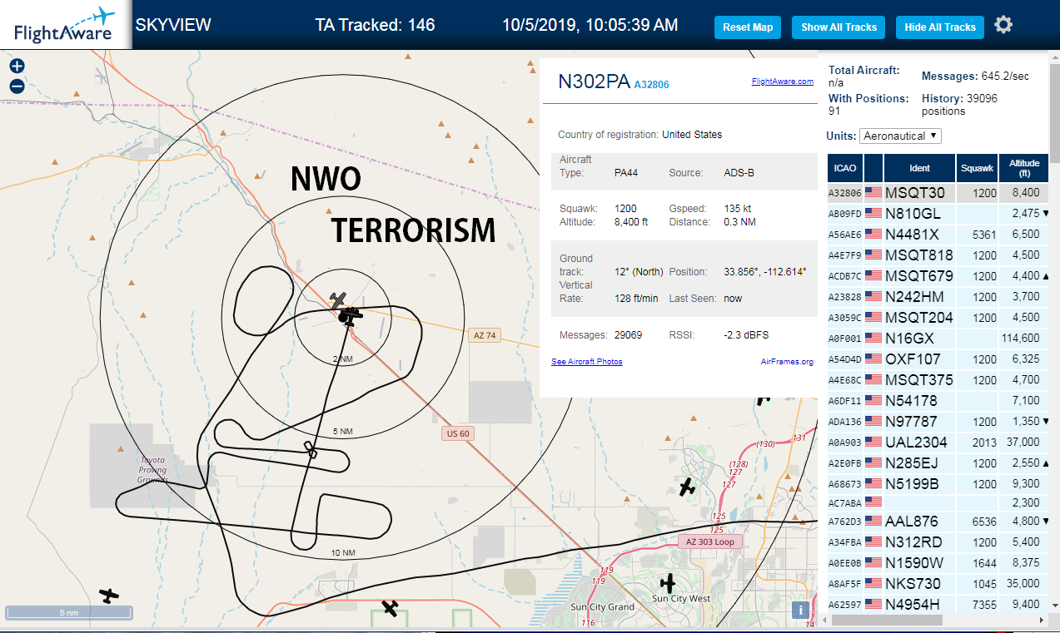1060x633 pixels.
Task: Select the N242HM aircraft row
Action: pyautogui.click(x=938, y=297)
